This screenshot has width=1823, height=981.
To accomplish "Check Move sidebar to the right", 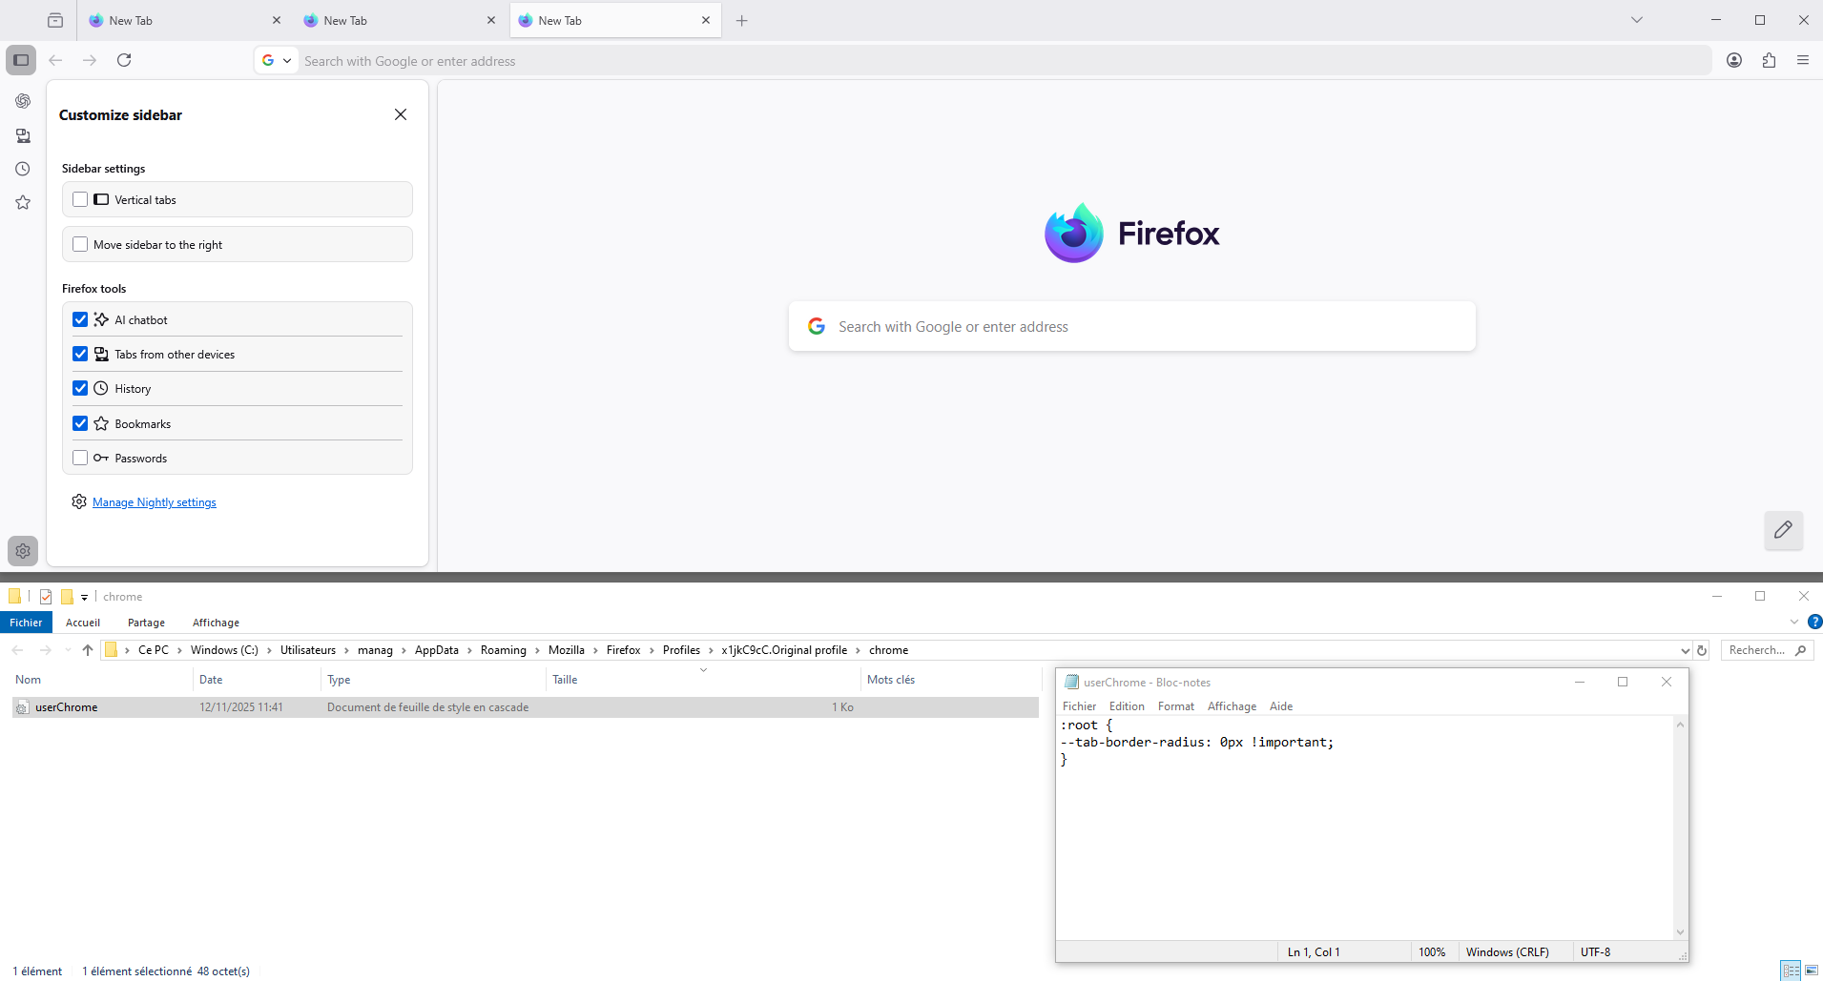I will coord(80,244).
